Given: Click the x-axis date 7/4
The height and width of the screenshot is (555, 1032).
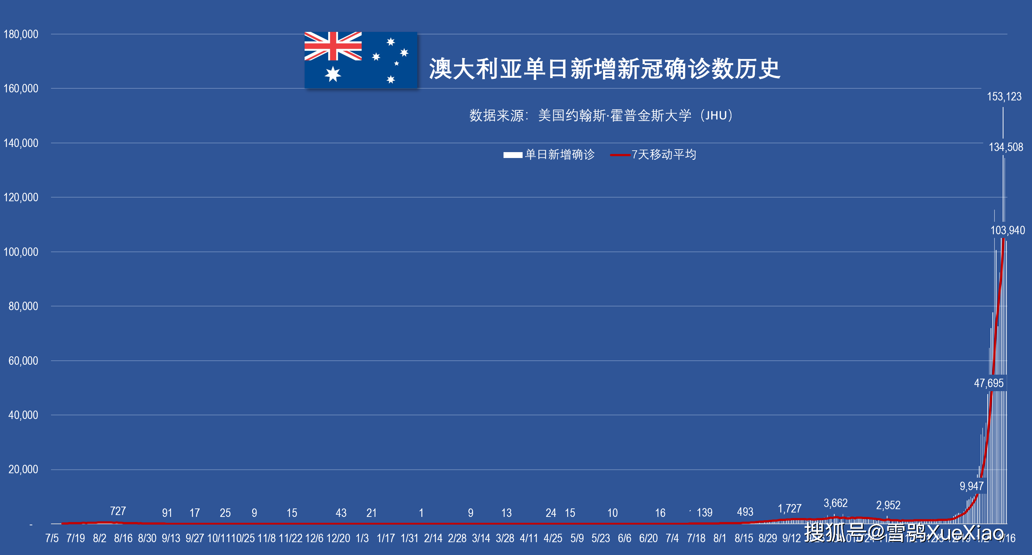Looking at the screenshot, I should click(x=672, y=538).
